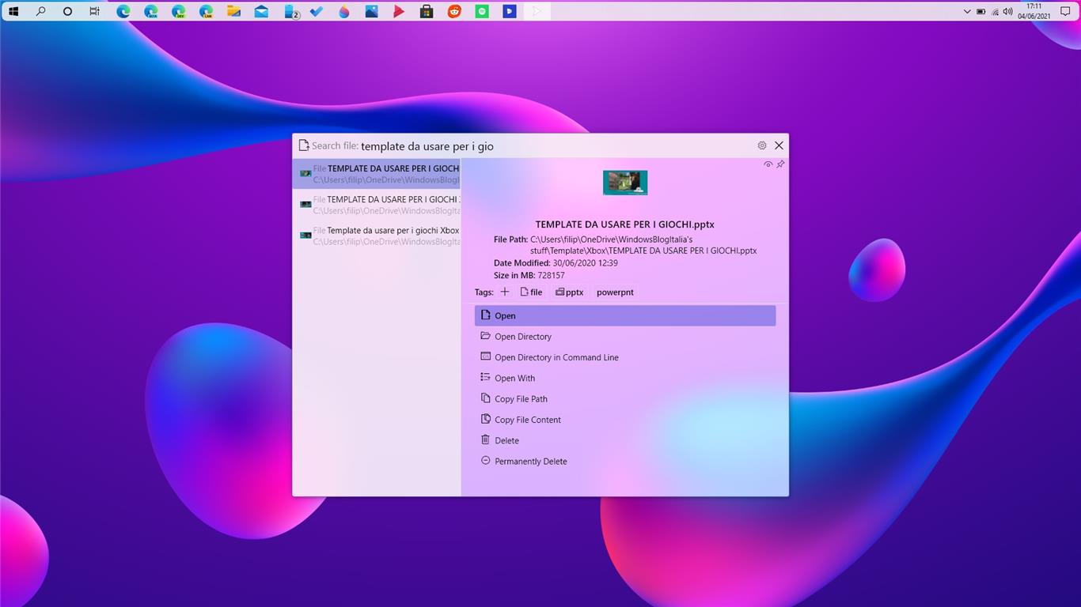1081x607 pixels.
Task: Pin the details panel with pin icon
Action: pyautogui.click(x=780, y=164)
